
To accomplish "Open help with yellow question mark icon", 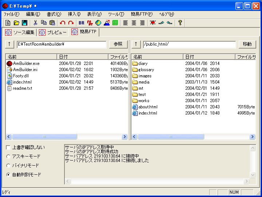I will click(x=180, y=23).
